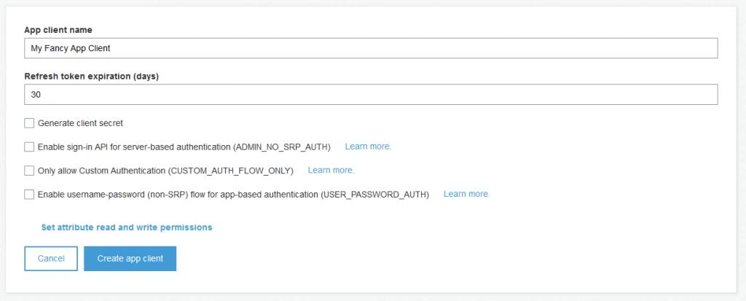Enable the Generate client secret checkbox

[29, 123]
